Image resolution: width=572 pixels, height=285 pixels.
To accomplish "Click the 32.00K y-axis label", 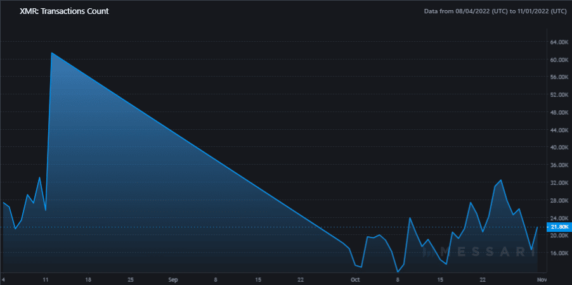I will 559,182.
